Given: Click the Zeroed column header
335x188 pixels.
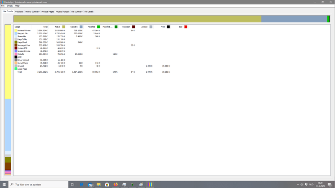Looking at the screenshot, I should [144, 27].
